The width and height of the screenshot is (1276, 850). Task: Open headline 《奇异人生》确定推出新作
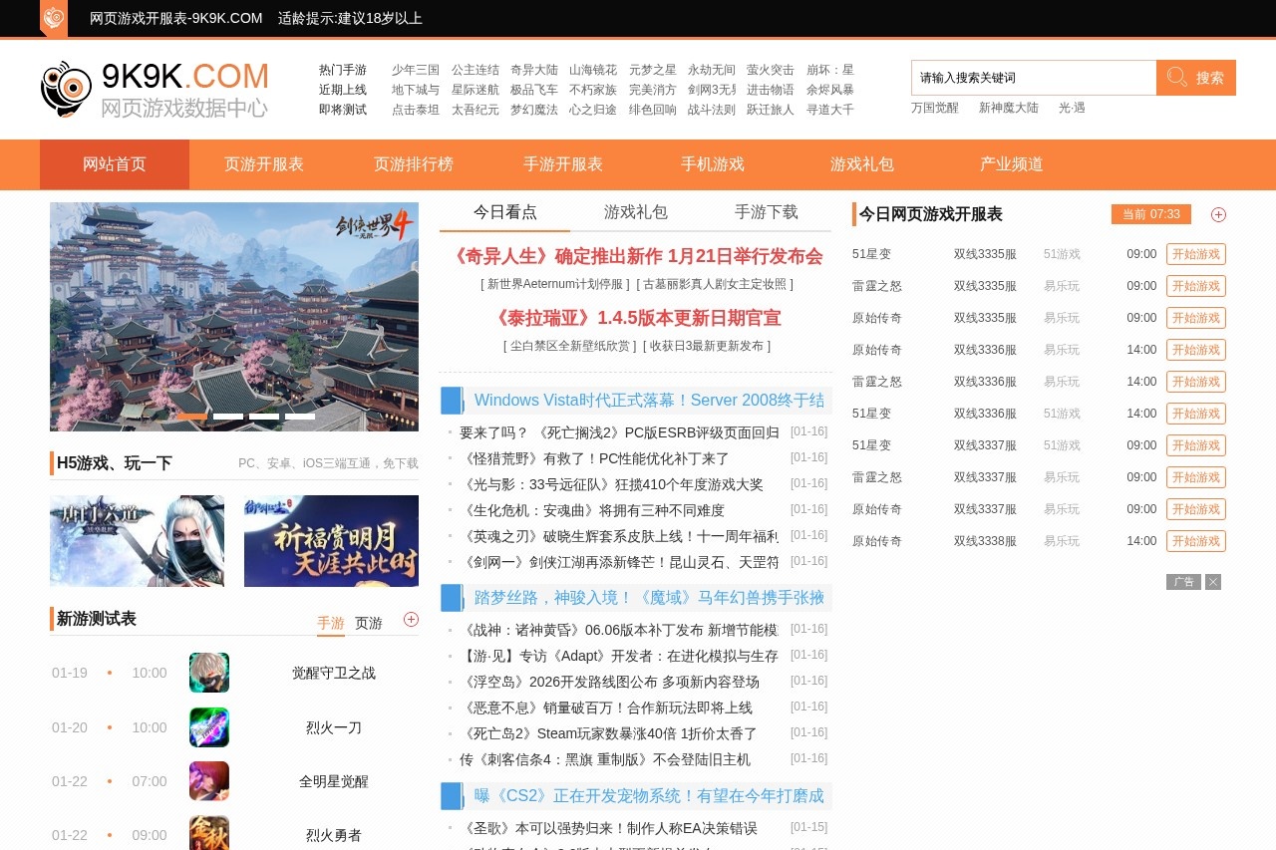click(636, 256)
